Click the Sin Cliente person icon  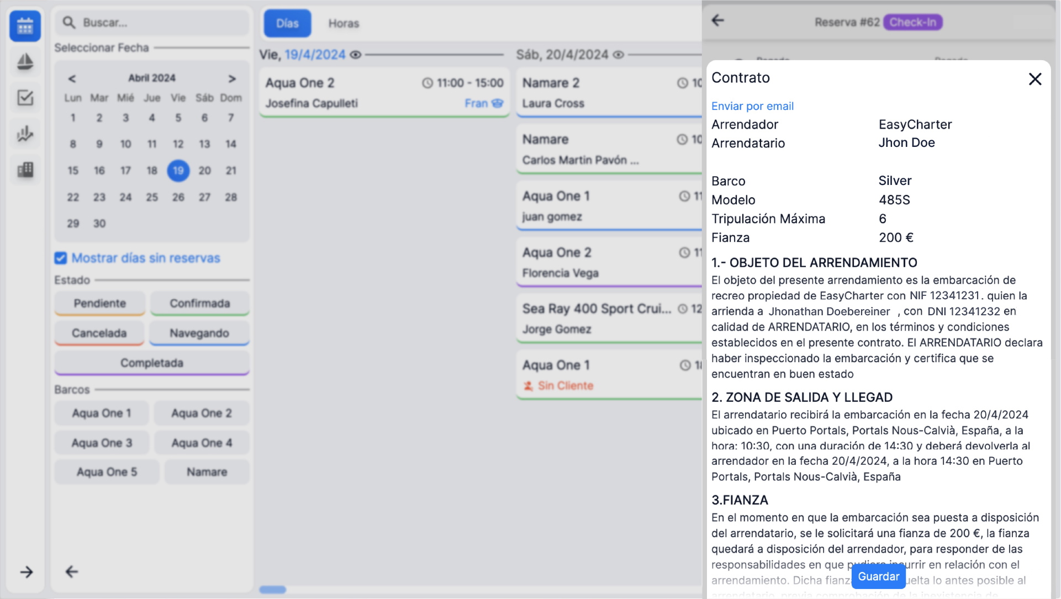(529, 386)
